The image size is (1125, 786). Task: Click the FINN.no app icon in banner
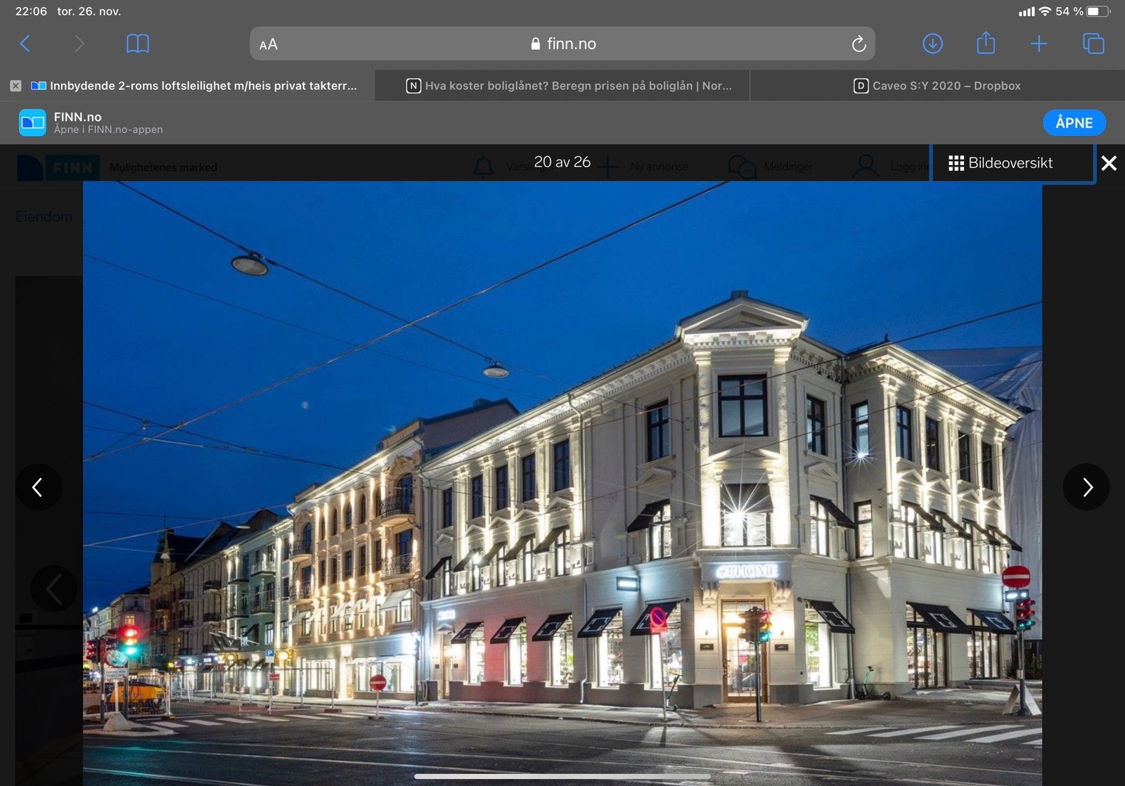coord(32,122)
